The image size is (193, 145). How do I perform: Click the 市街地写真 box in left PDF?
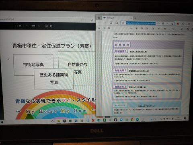click(33, 64)
